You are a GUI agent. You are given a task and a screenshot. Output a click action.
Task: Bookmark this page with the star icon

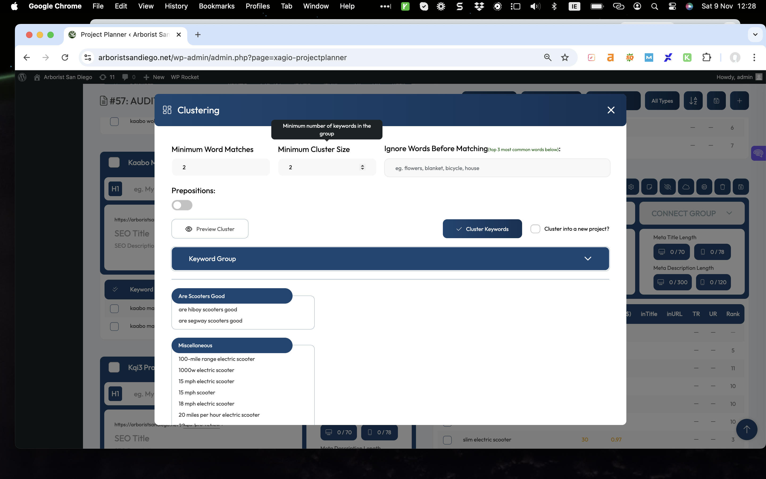click(565, 57)
